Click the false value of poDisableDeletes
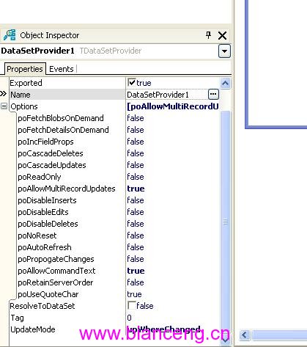The image size is (307, 347). point(136,224)
